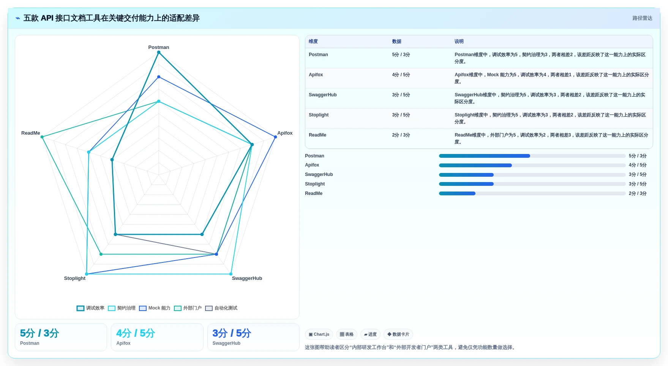Open the SwaggerHub 3分 / 5分 summary card
This screenshot has width=668, height=366.
pyautogui.click(x=253, y=337)
